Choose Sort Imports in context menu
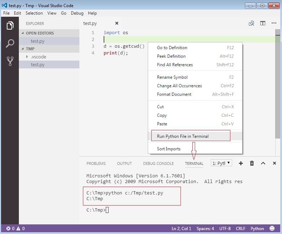The width and height of the screenshot is (282, 234). tap(195, 149)
